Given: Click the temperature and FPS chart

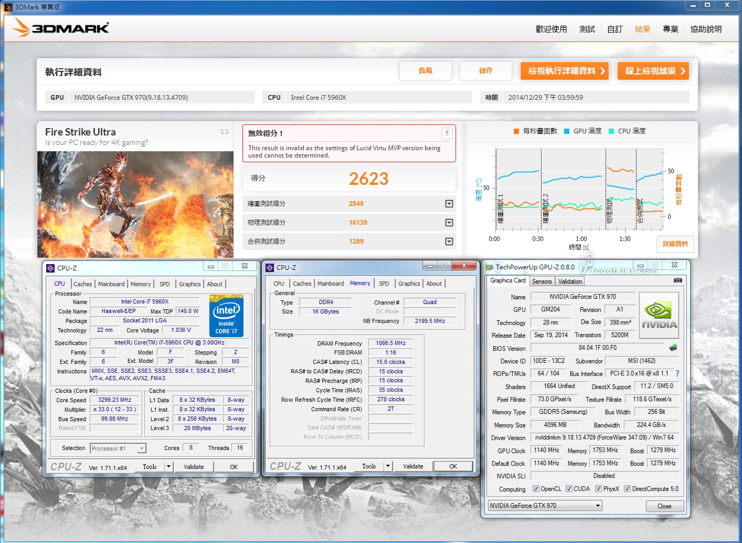Looking at the screenshot, I should (579, 190).
